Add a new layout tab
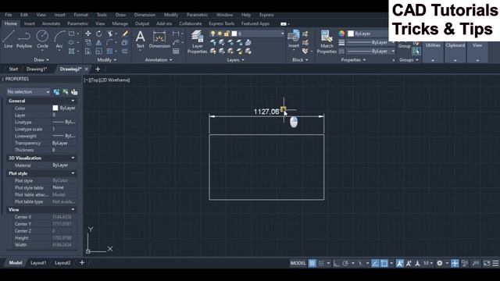This screenshot has width=500, height=281. [x=82, y=263]
